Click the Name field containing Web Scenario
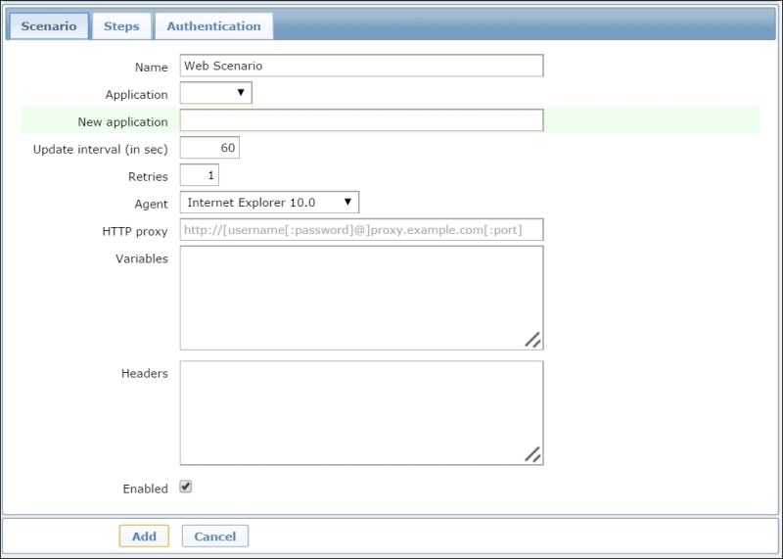 [361, 66]
